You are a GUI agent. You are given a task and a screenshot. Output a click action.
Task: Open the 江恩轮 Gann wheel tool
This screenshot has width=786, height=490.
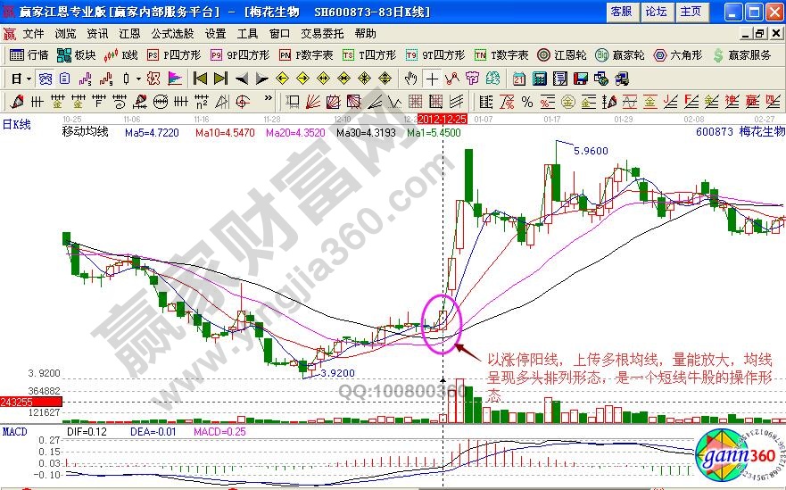point(564,54)
